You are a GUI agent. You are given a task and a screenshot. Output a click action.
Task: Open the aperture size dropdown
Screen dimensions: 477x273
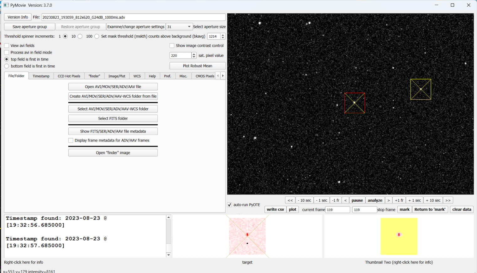point(179,27)
